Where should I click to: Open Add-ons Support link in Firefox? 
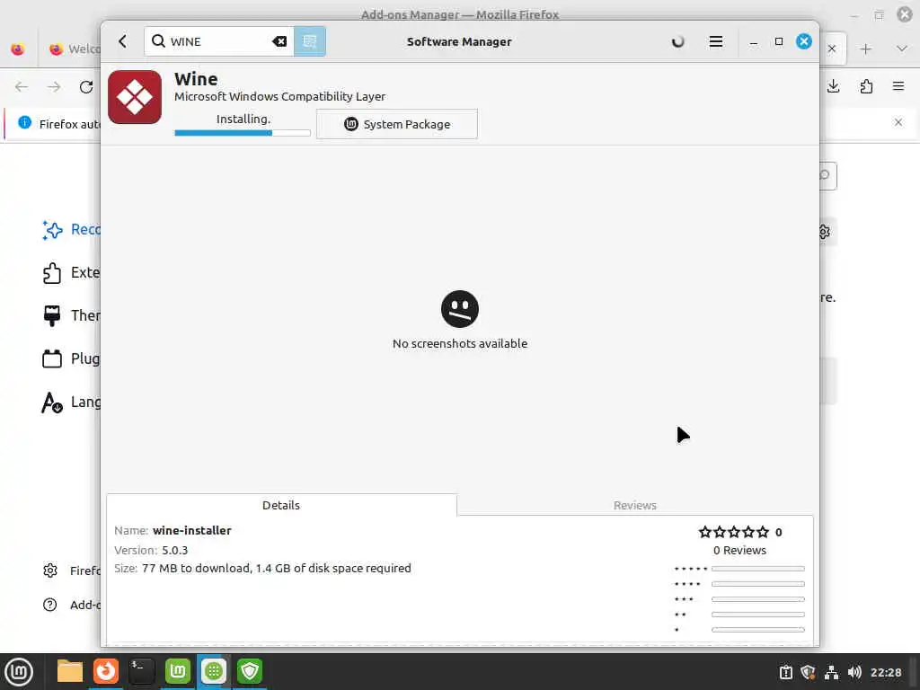coord(71,605)
